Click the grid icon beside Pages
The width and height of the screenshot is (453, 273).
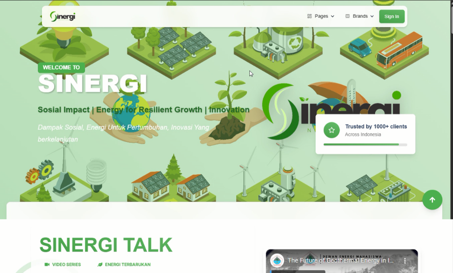tap(309, 16)
